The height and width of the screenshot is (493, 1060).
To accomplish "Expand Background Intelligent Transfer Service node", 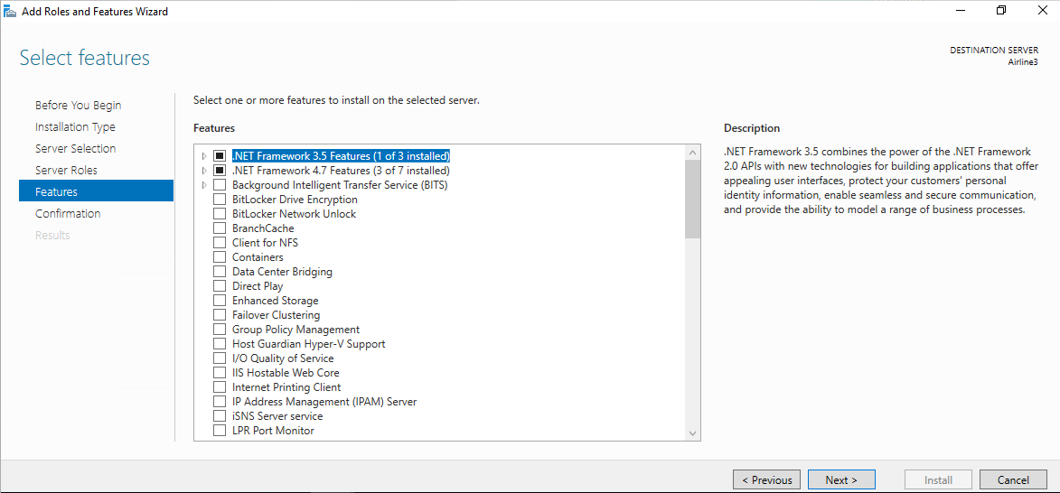I will tap(204, 185).
